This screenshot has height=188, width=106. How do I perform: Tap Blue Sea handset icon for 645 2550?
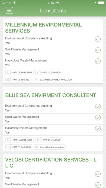[38, 140]
